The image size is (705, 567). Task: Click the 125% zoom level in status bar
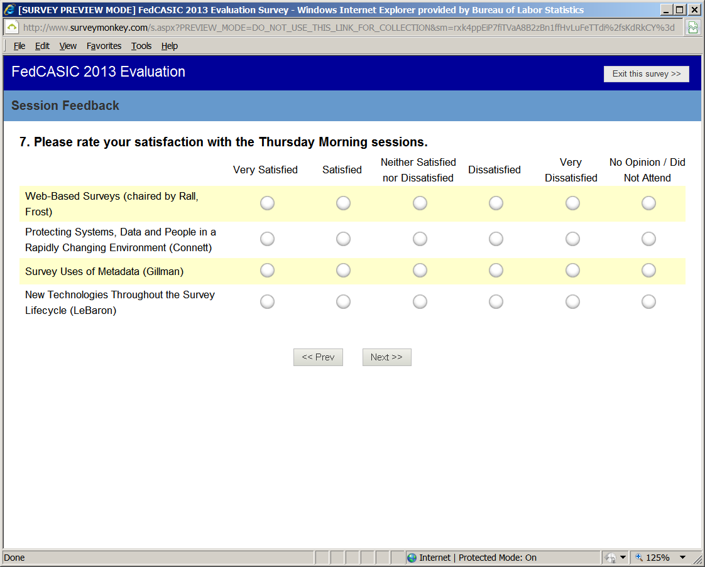[658, 558]
